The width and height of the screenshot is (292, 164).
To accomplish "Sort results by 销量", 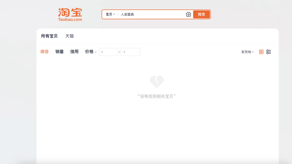I will click(x=59, y=52).
